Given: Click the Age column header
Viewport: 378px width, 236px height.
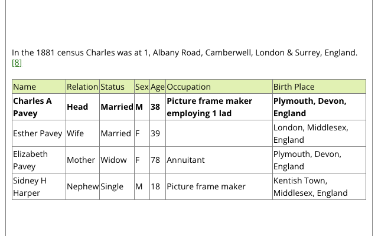Looking at the screenshot, I should [158, 87].
